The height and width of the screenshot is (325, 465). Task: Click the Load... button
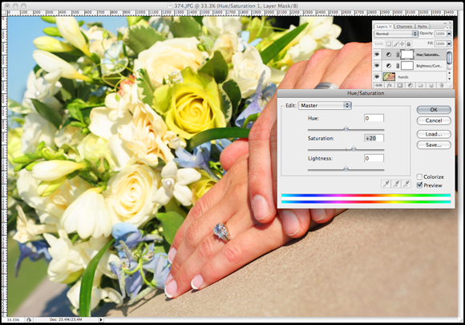[x=434, y=134]
